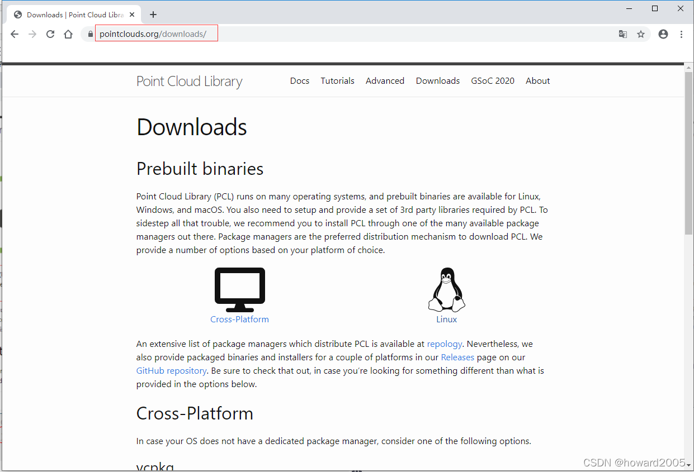This screenshot has width=694, height=472.
Task: Open the user profile icon
Action: pyautogui.click(x=663, y=34)
